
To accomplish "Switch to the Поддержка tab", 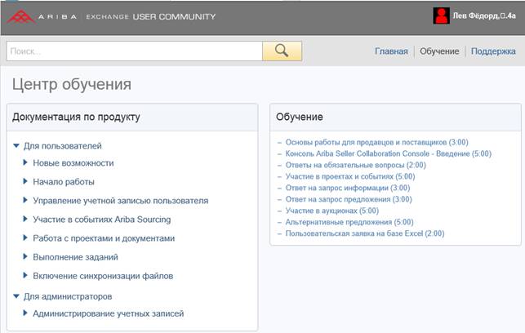I will [x=493, y=51].
